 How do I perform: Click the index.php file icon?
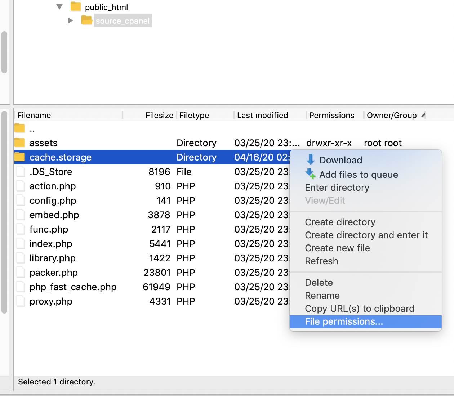point(21,244)
